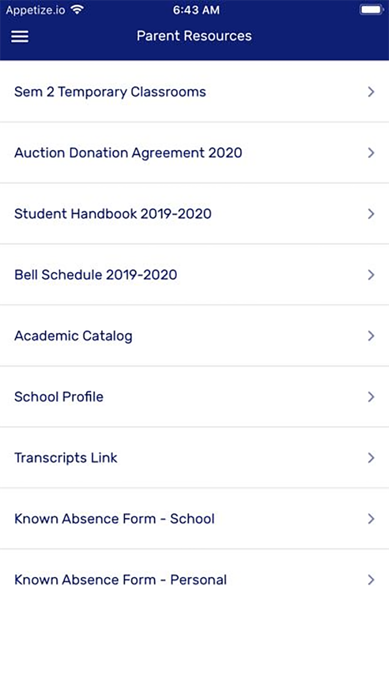Expand the Sem 2 Temporary Classrooms chevron
The height and width of the screenshot is (691, 389).
pos(371,92)
